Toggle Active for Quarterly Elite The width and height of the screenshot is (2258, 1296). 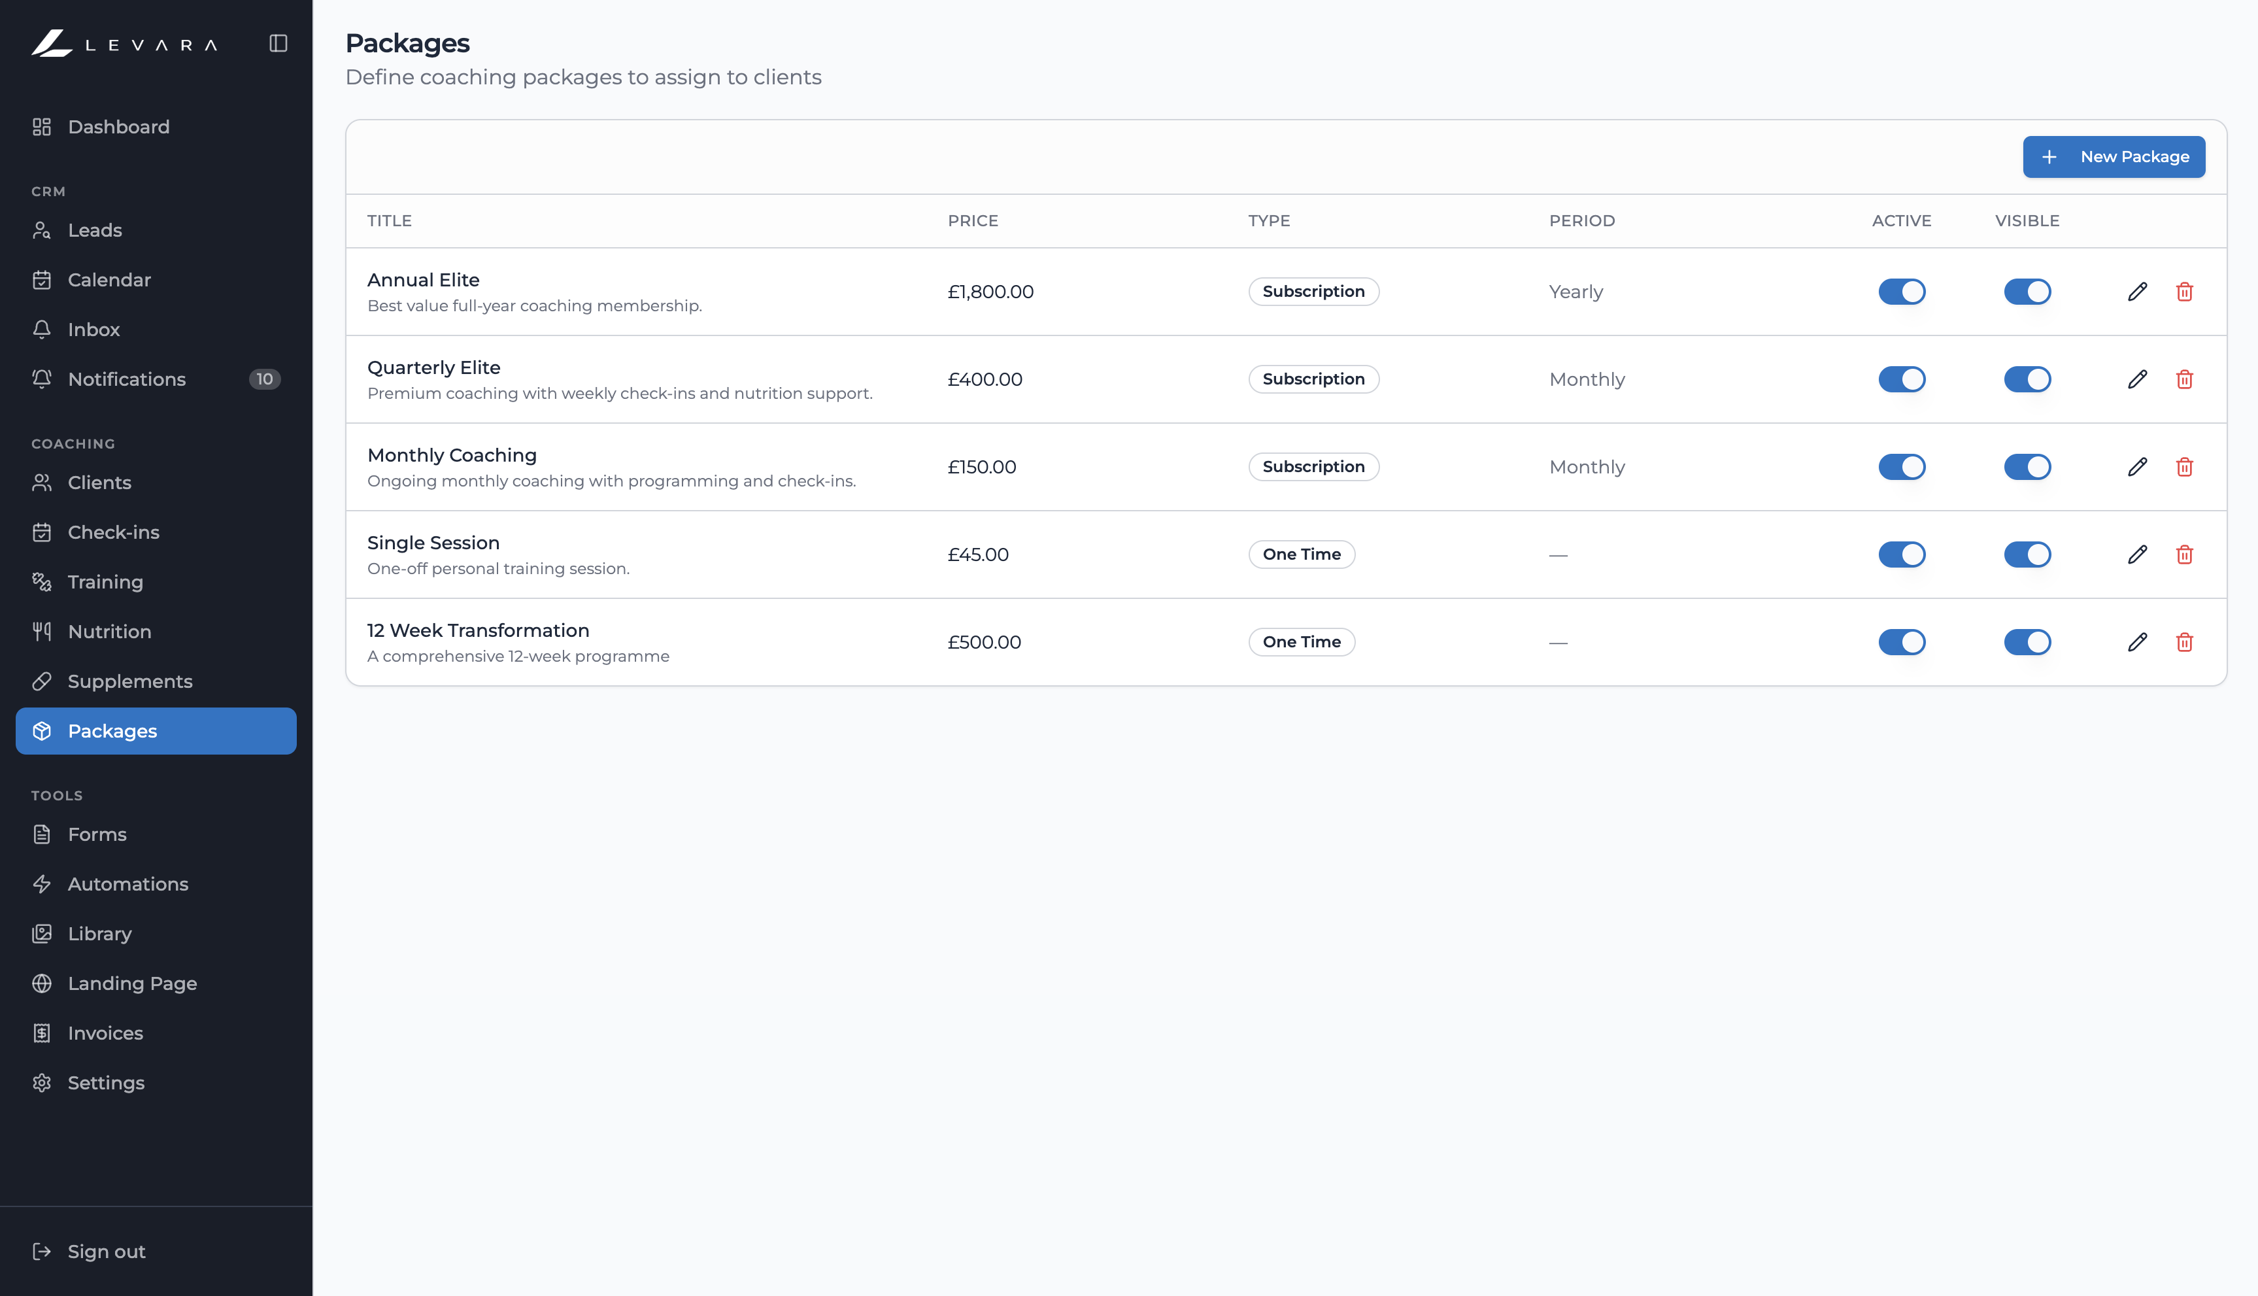pyautogui.click(x=1901, y=379)
